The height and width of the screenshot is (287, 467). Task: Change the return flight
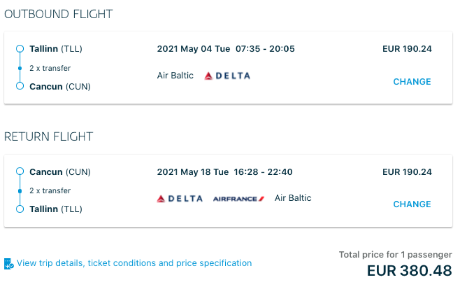(x=412, y=204)
